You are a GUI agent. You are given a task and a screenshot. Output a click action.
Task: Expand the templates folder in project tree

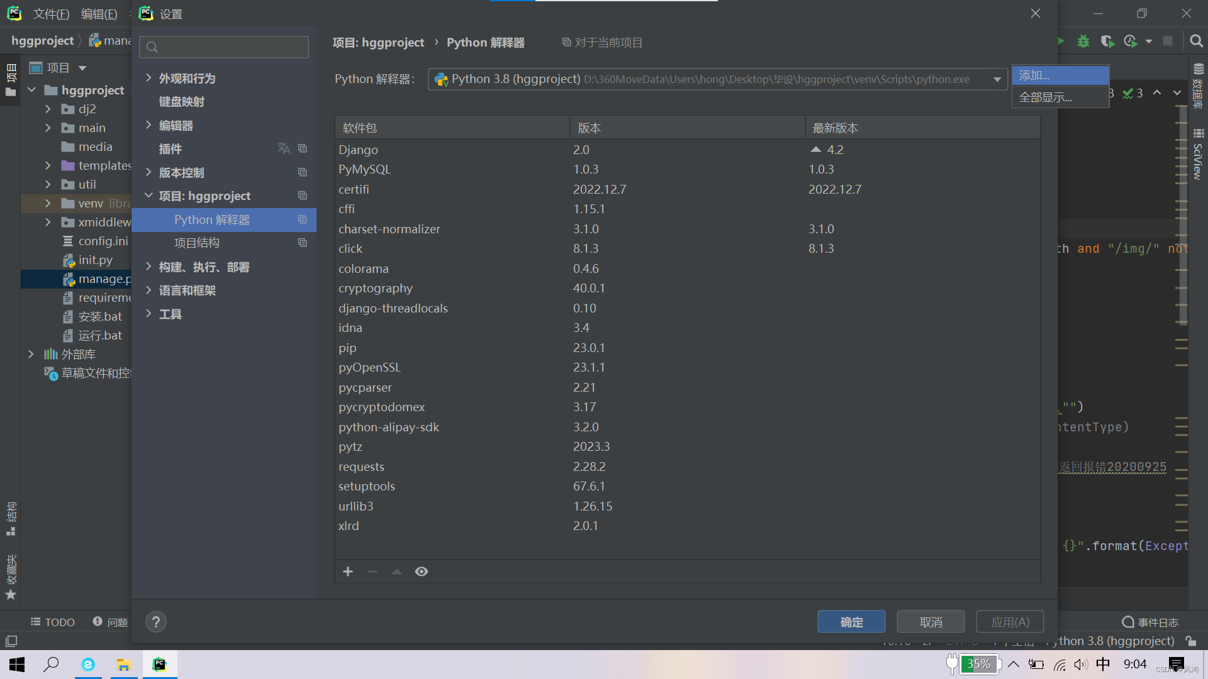[48, 165]
